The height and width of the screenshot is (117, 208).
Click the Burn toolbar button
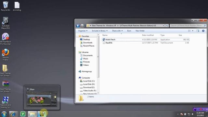point(129,31)
